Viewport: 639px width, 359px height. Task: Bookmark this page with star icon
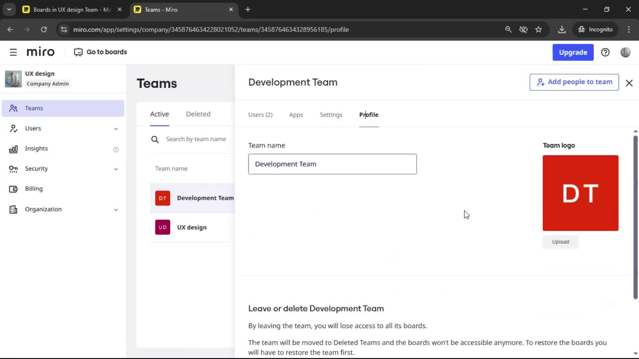(538, 29)
